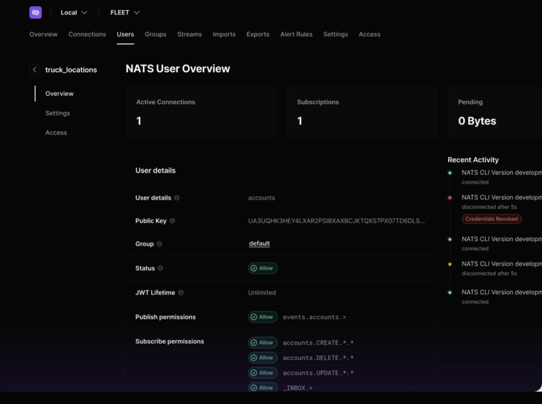The width and height of the screenshot is (542, 404).
Task: Click the Allow badge for accounts.UPDATE.*.*
Action: click(263, 373)
